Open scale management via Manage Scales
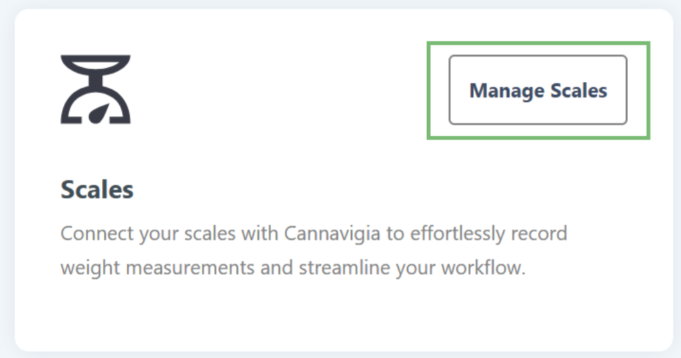The image size is (681, 358). (538, 90)
